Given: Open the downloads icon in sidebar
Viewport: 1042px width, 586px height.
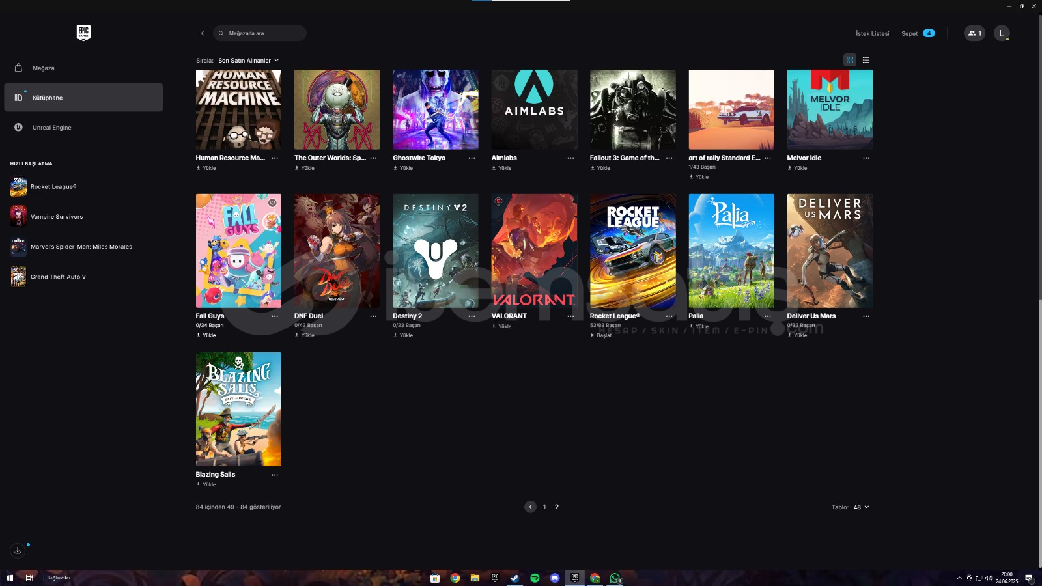Looking at the screenshot, I should click(18, 550).
